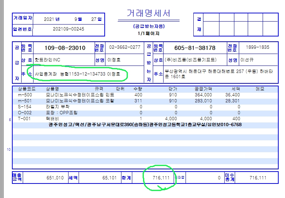285x198 pixels.
Task: Click recipient registration number 605-81-38178
Action: 195,48
